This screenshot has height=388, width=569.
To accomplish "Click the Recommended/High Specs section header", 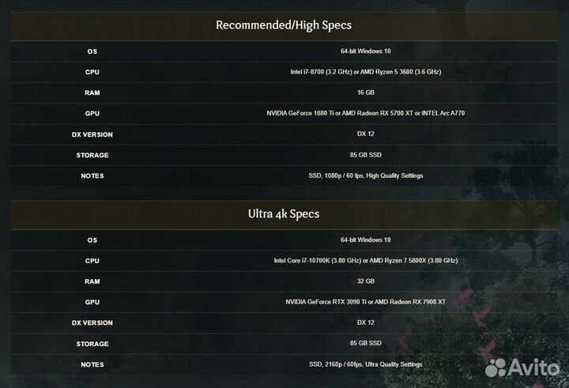I will point(284,24).
